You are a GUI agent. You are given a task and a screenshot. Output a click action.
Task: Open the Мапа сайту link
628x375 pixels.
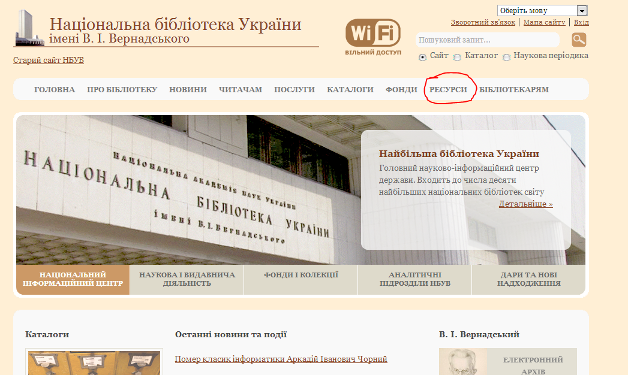544,22
